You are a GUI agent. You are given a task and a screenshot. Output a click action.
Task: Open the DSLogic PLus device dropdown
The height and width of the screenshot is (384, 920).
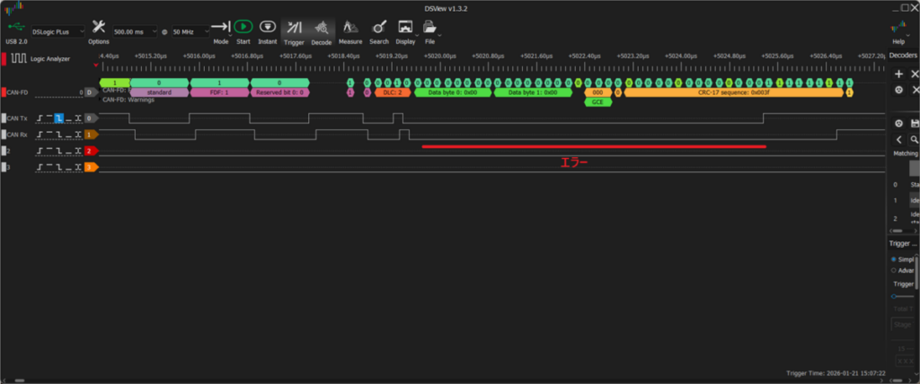(x=57, y=31)
